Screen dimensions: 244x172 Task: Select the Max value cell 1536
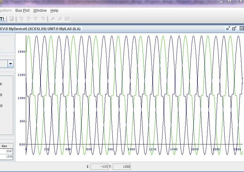coord(7,157)
